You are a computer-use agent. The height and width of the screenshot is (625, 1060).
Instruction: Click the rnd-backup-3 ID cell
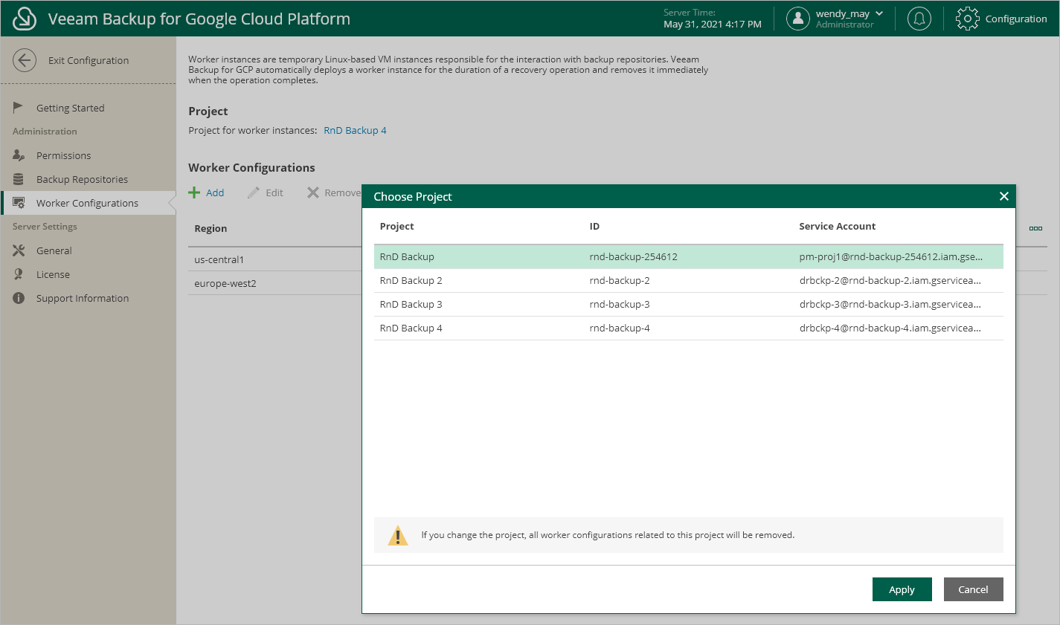click(x=620, y=304)
